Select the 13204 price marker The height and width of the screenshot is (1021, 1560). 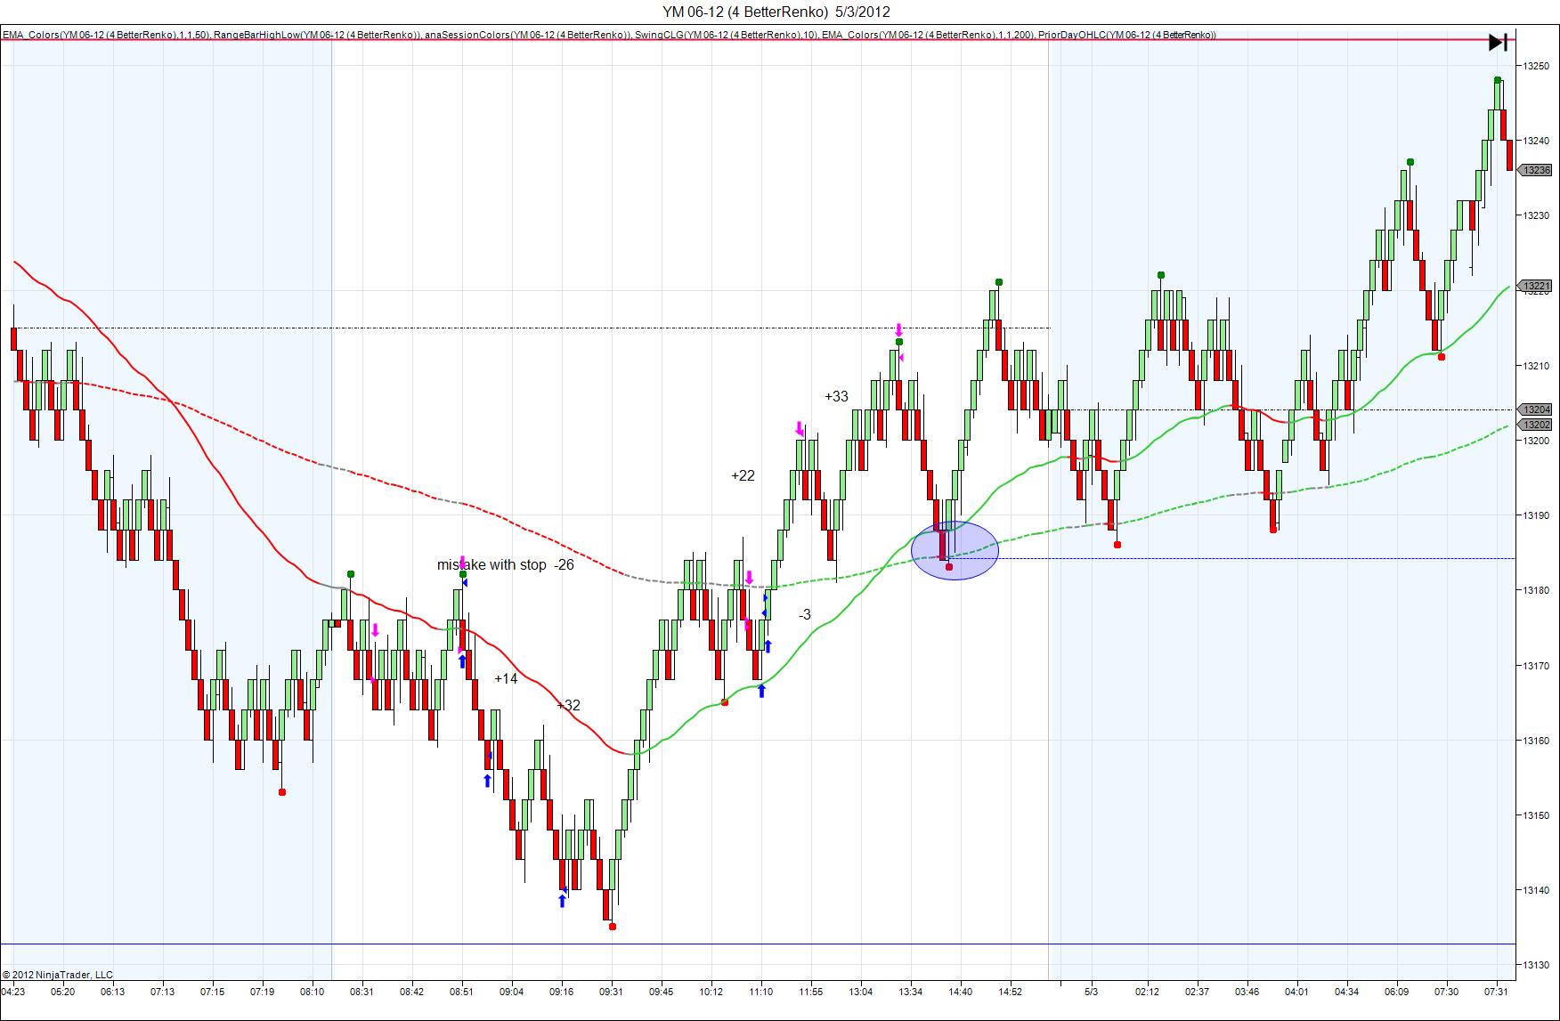click(1537, 409)
